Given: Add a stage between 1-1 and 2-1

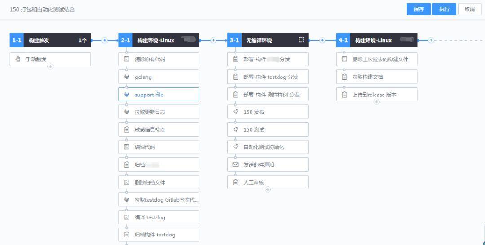Looking at the screenshot, I should click(105, 40).
